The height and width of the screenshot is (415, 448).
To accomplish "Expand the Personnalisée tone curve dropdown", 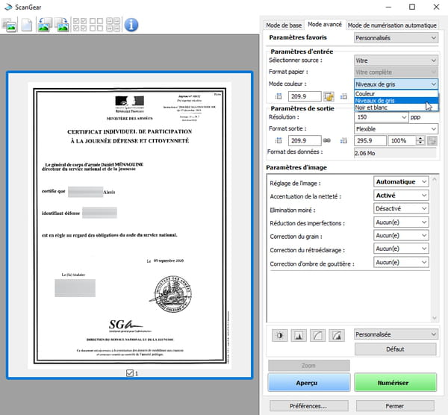I will click(x=396, y=334).
